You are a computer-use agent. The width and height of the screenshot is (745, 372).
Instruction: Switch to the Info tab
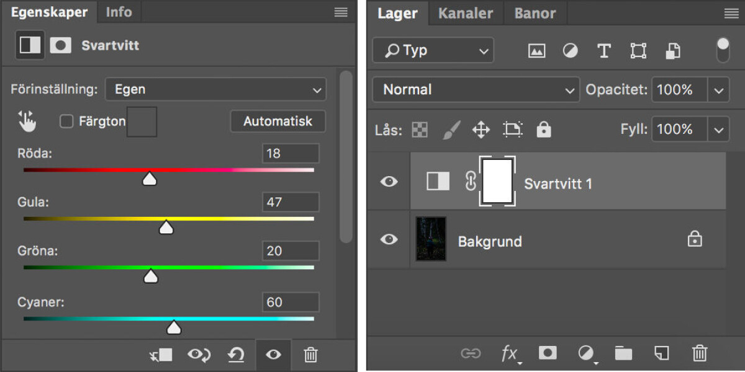(119, 12)
